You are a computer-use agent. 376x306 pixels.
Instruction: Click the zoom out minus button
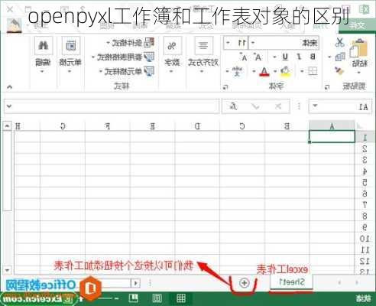[116, 298]
